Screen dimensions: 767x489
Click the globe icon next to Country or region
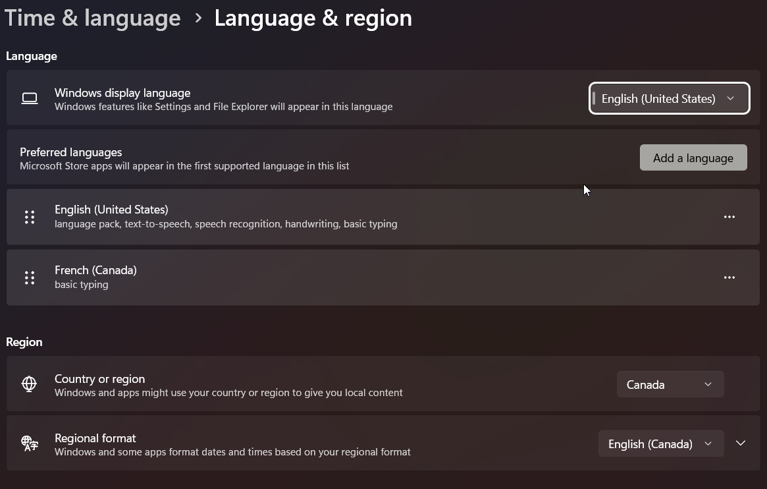point(28,384)
